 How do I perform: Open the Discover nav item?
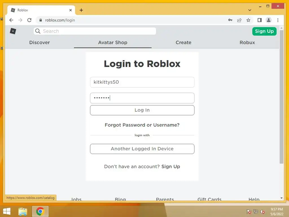coord(40,42)
